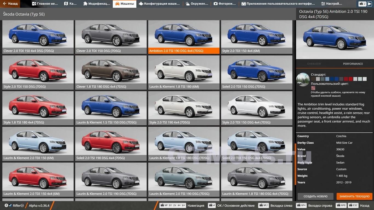Viewport: 374px width, 210px height.
Task: Switch to the Модификации tab
Action: [x=97, y=4]
